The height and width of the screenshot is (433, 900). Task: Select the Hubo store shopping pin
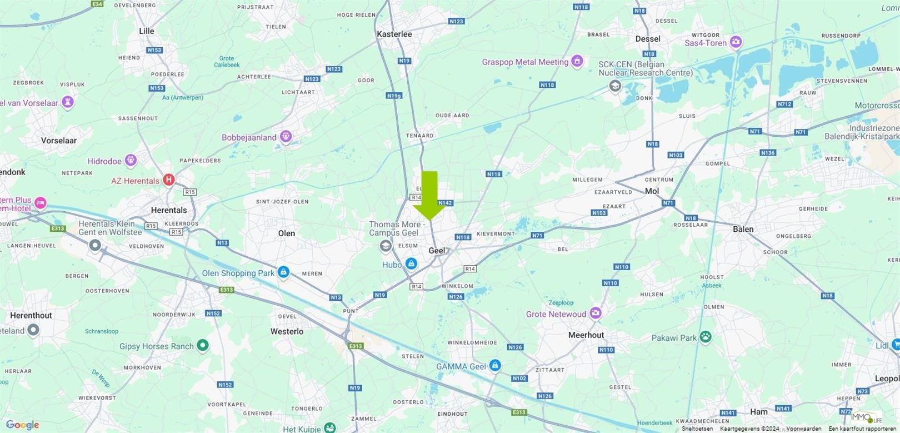[411, 263]
